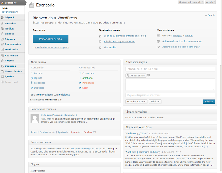Viewport: 222px width, 173px height.
Task: Click the Aprobado filter under recent comments
Action: [63, 132]
